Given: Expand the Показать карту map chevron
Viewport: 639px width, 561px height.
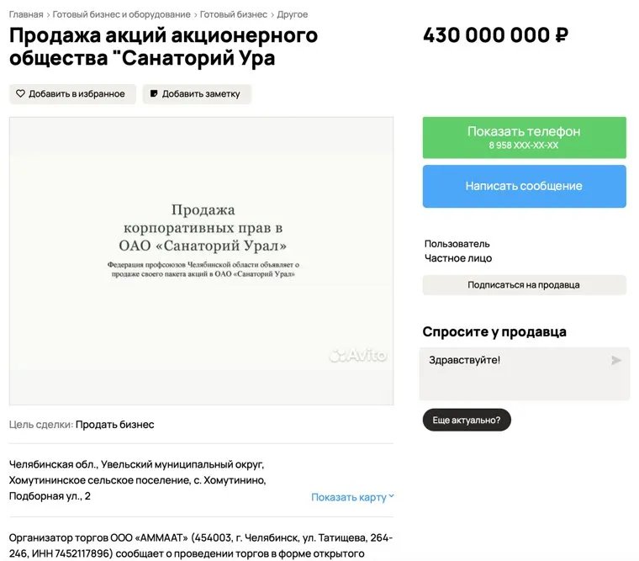Looking at the screenshot, I should [392, 496].
